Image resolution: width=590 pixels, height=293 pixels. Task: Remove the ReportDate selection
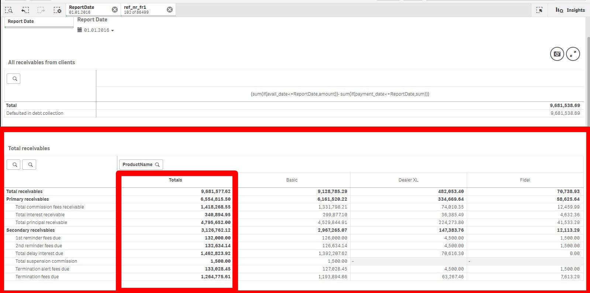115,10
